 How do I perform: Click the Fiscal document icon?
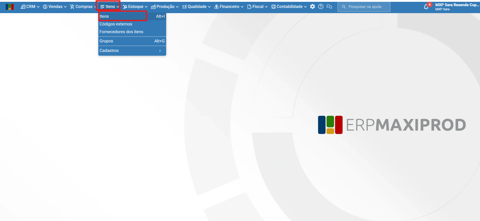249,7
